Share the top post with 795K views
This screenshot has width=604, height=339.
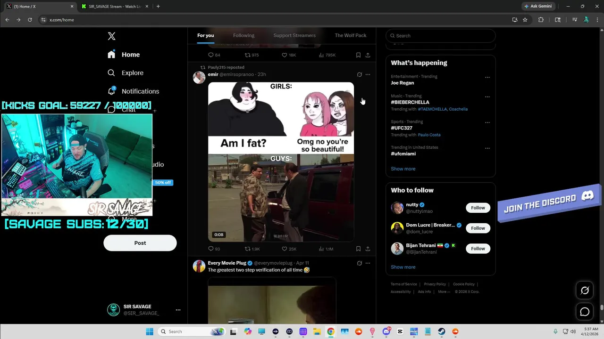click(368, 55)
